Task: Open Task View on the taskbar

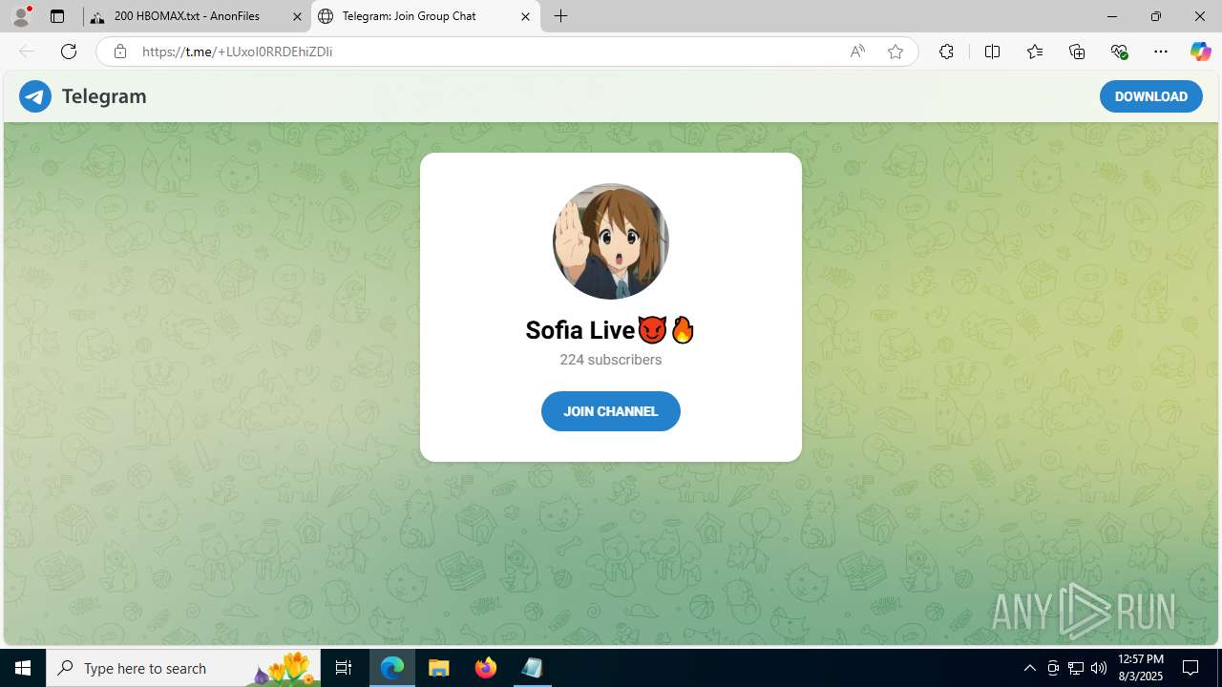Action: coord(344,668)
